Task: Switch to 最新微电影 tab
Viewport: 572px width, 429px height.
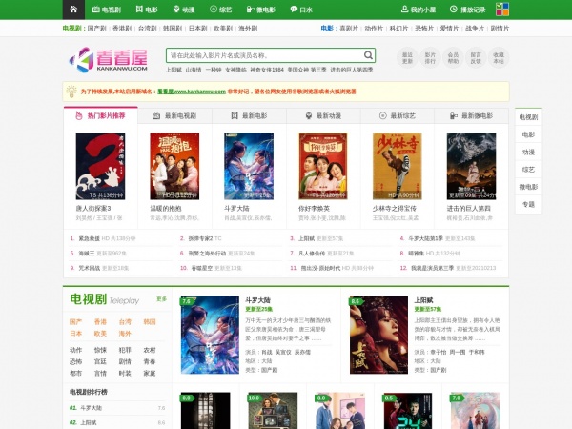Action: pos(471,116)
